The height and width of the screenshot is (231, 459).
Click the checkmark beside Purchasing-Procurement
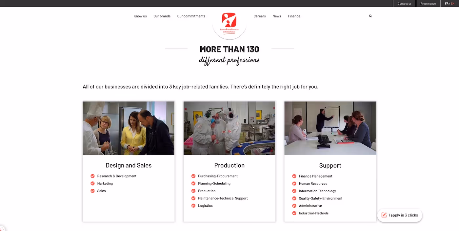coord(193,176)
